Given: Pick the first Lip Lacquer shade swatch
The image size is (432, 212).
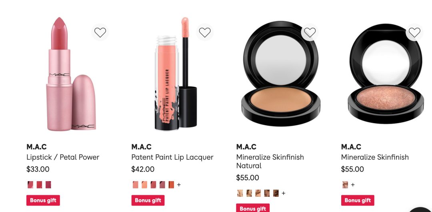Looking at the screenshot, I should 135,185.
